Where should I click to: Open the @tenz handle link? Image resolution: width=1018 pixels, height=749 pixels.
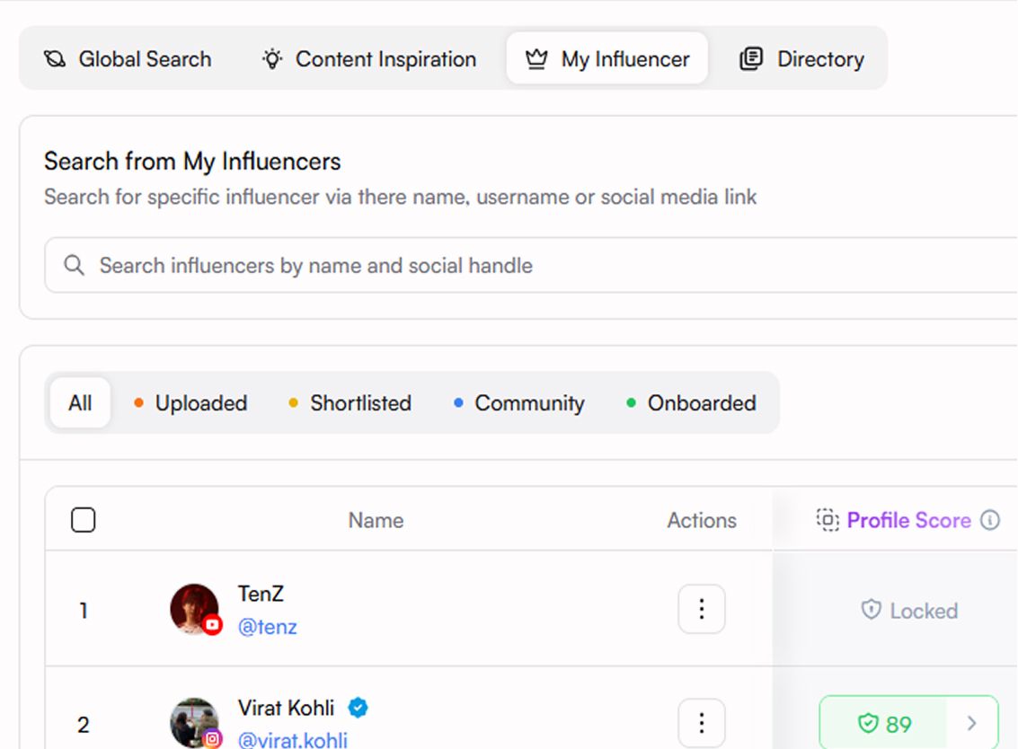click(x=268, y=627)
